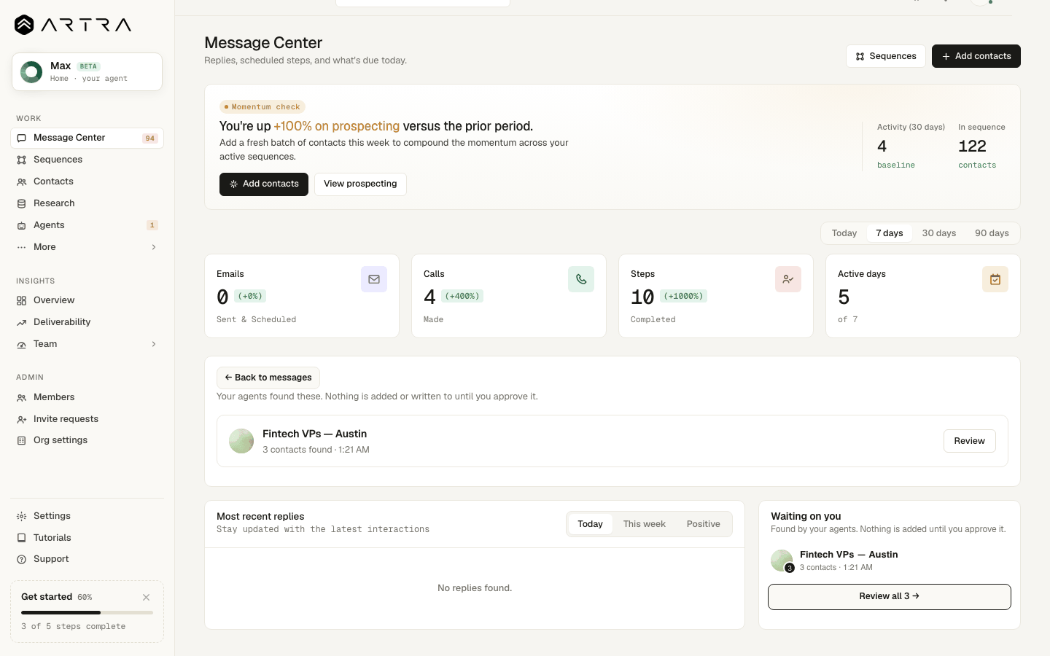
Task: Click the Members icon in Admin
Action: point(22,397)
